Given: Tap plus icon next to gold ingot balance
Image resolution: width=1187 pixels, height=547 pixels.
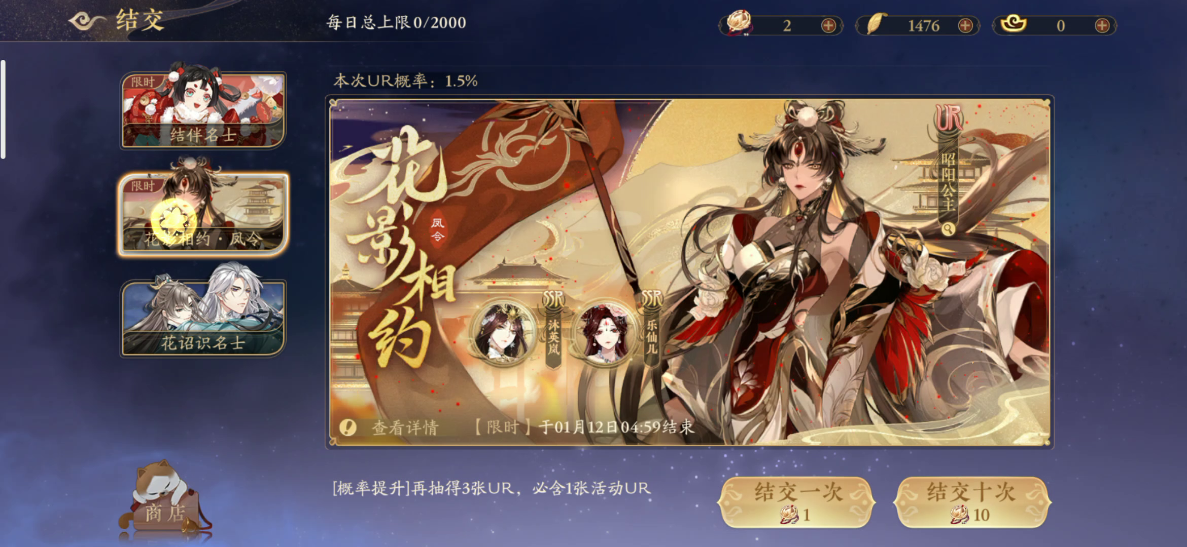Looking at the screenshot, I should [1102, 25].
